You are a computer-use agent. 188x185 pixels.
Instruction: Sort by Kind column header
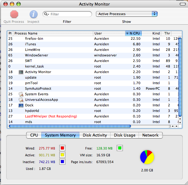pos(151,33)
